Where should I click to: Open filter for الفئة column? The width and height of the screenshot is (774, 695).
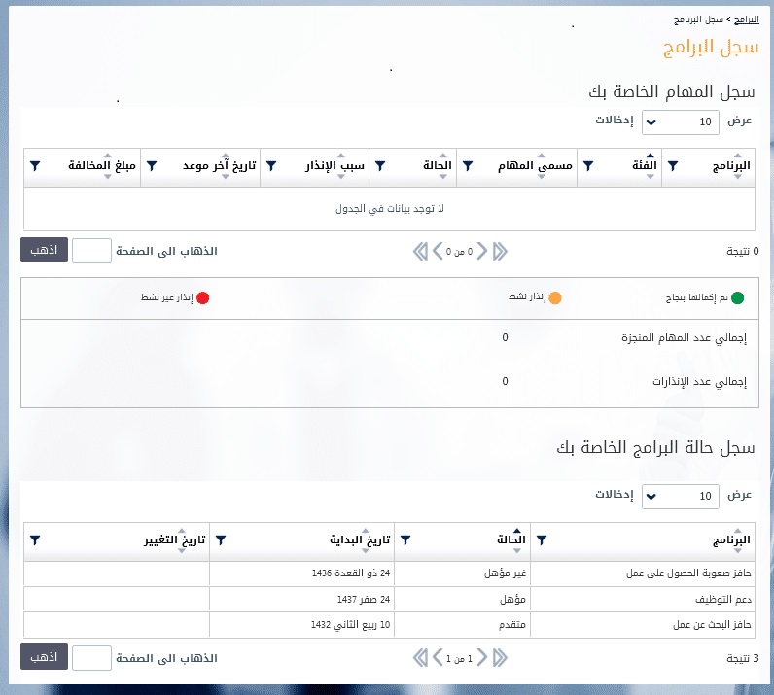pyautogui.click(x=588, y=166)
